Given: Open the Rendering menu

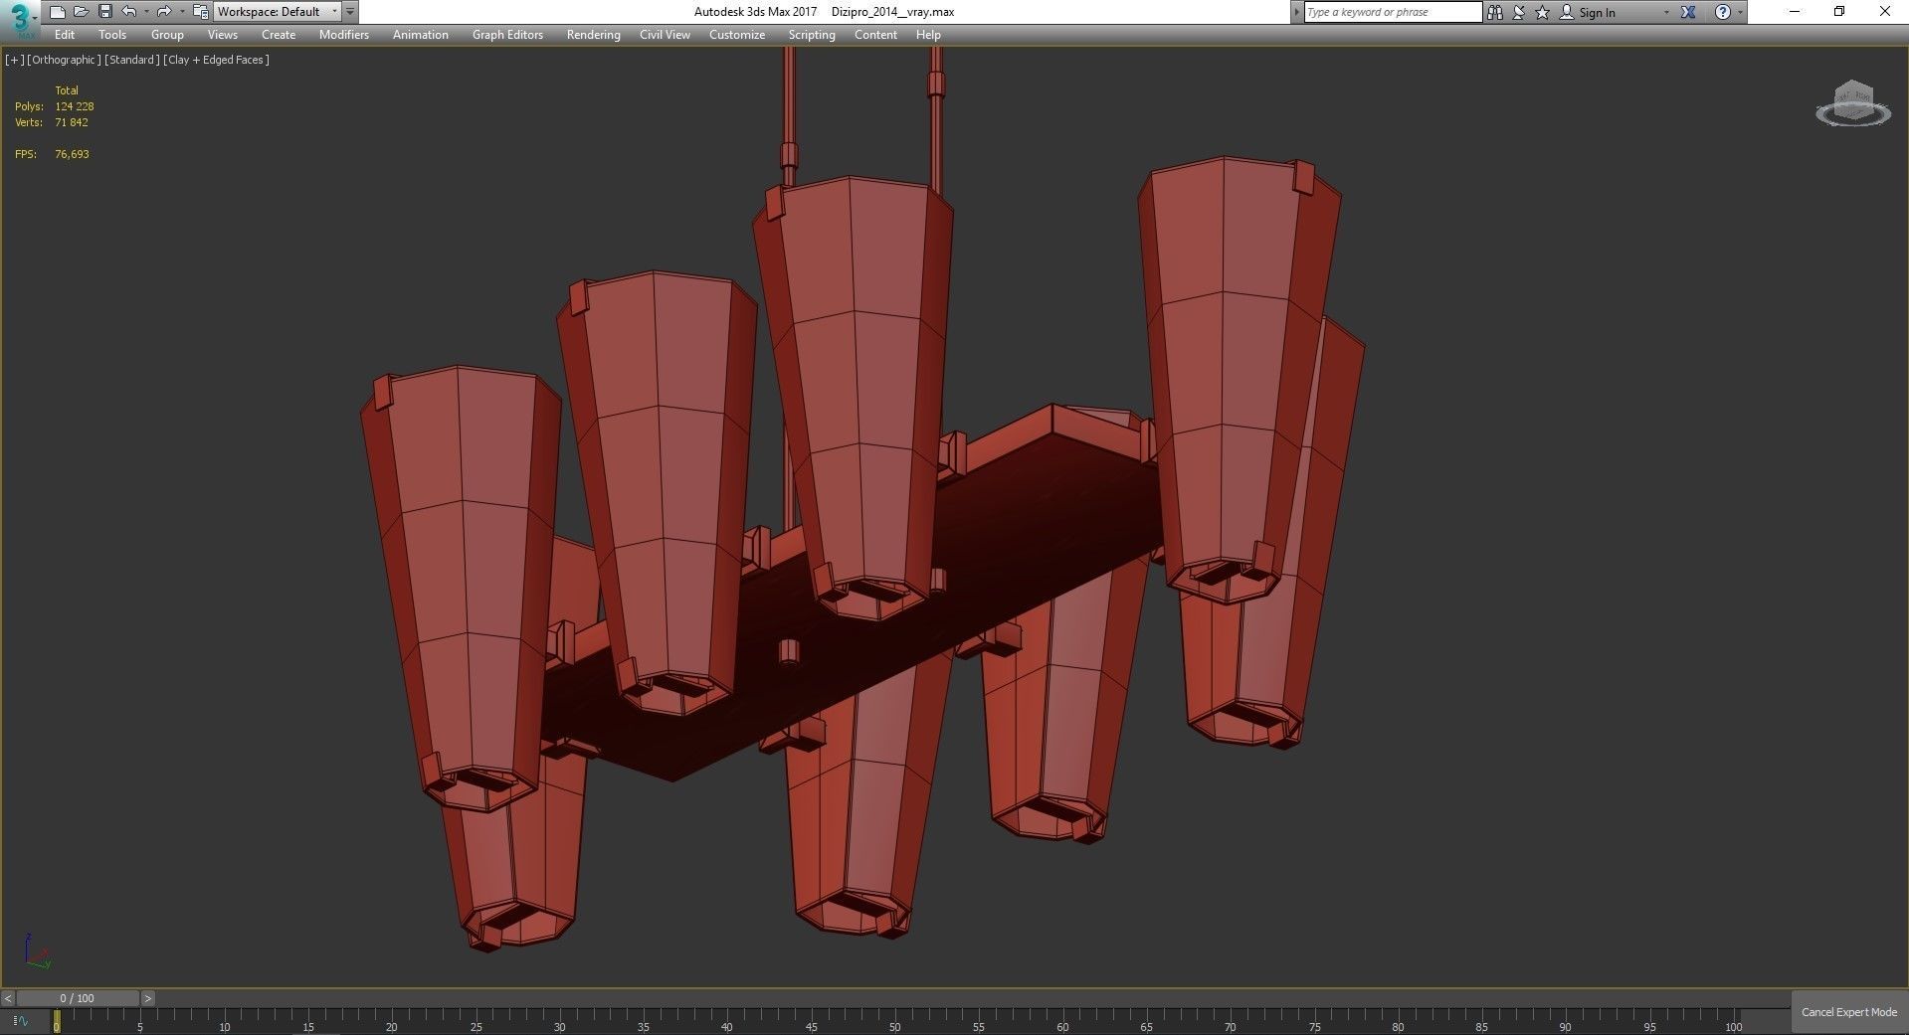Looking at the screenshot, I should (x=594, y=35).
